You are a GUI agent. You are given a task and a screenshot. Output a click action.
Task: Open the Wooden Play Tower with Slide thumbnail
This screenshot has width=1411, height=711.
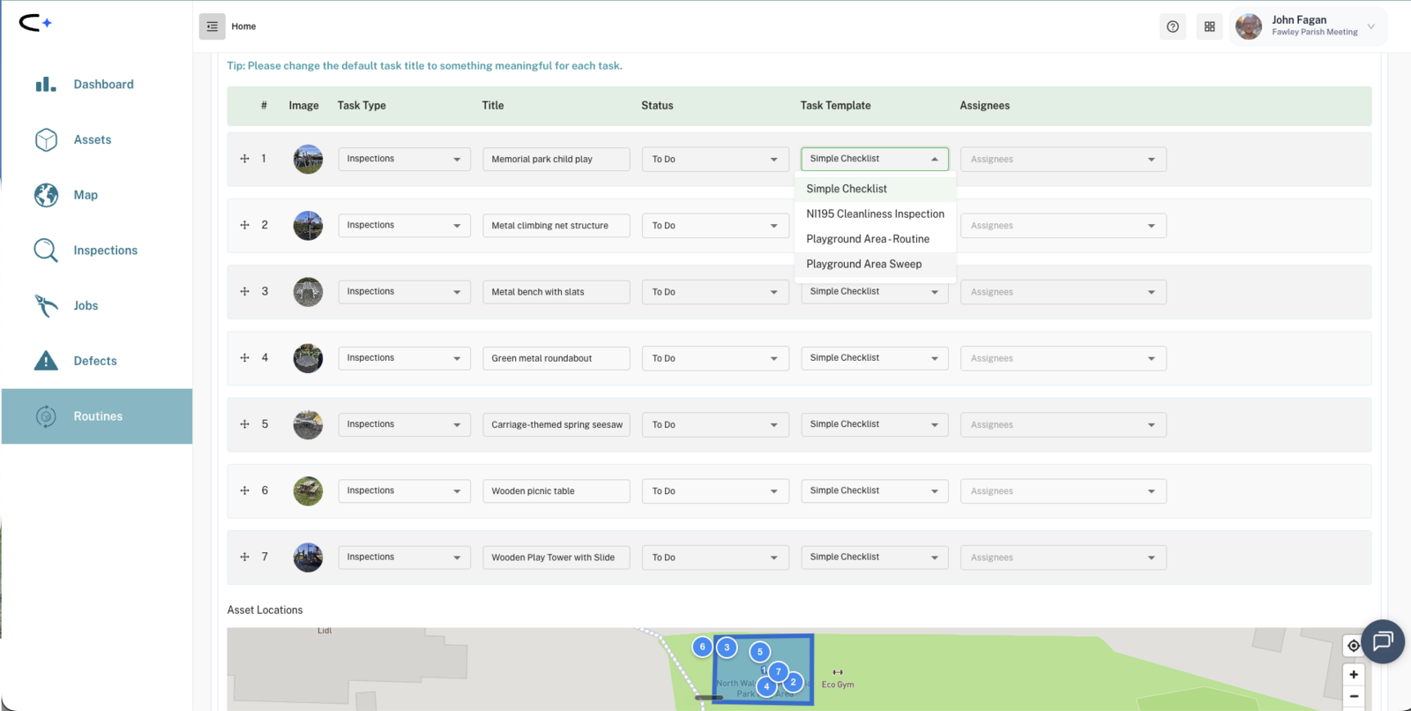(308, 558)
